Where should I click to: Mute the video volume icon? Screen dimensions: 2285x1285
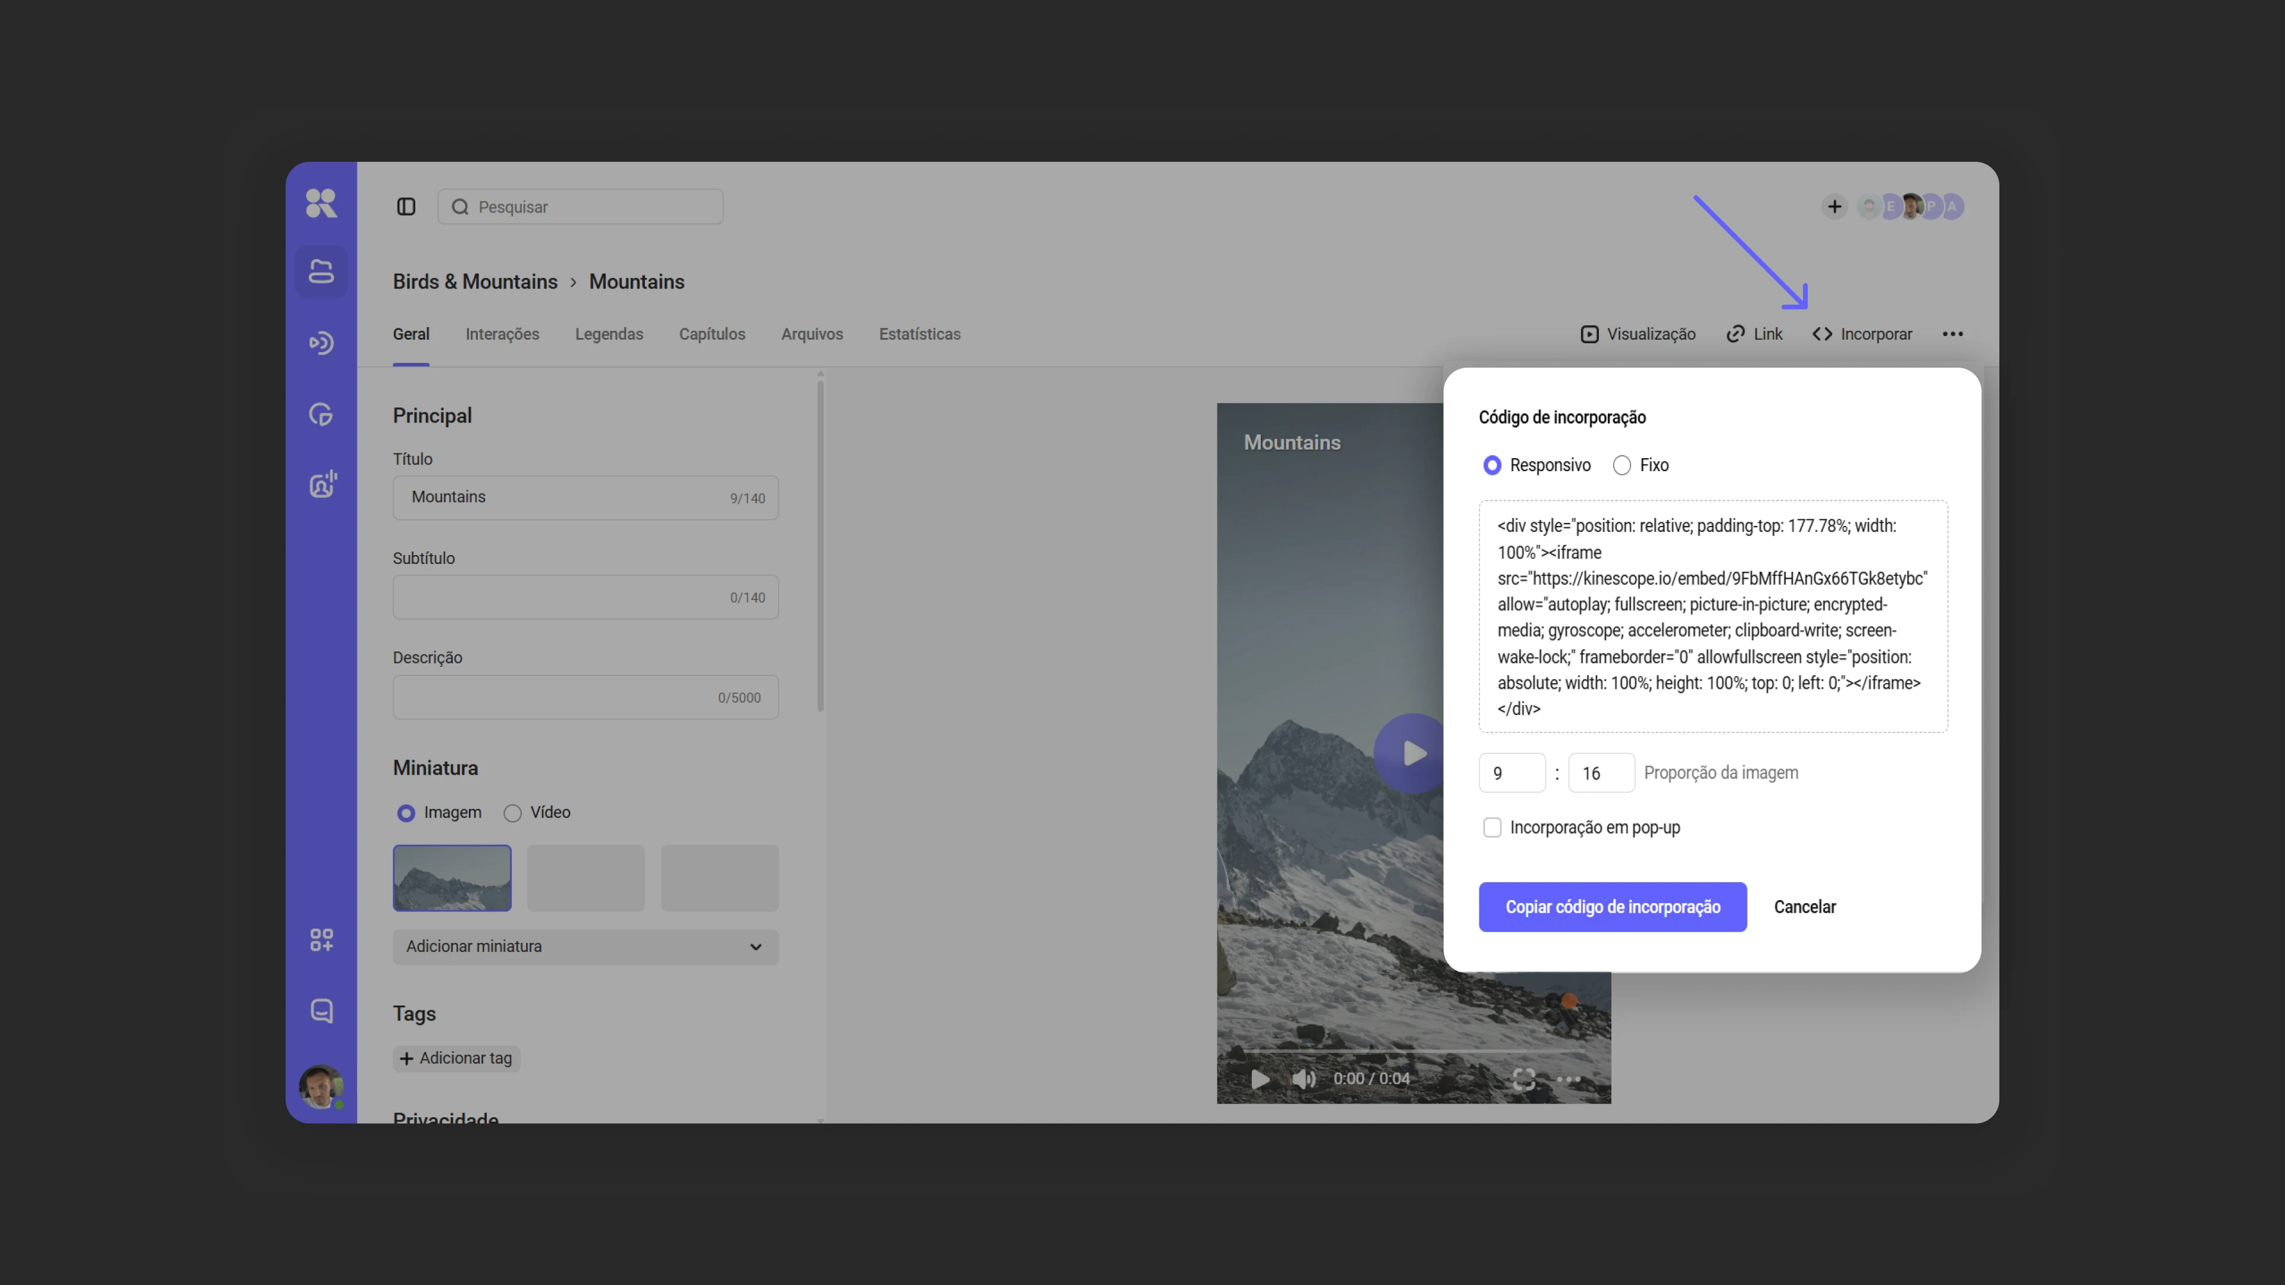[1303, 1079]
